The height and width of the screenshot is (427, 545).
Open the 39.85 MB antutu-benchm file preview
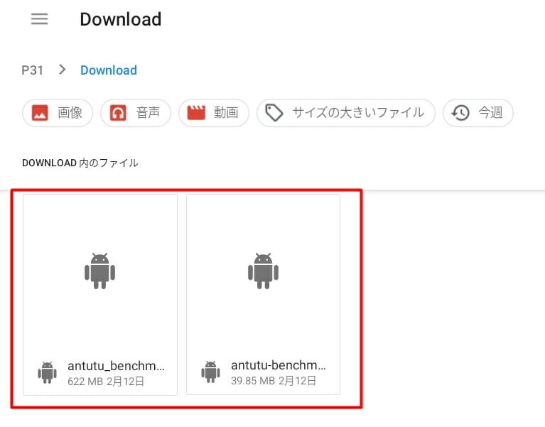coord(264,271)
